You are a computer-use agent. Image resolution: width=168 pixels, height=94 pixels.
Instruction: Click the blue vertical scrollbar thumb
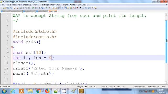(166, 42)
